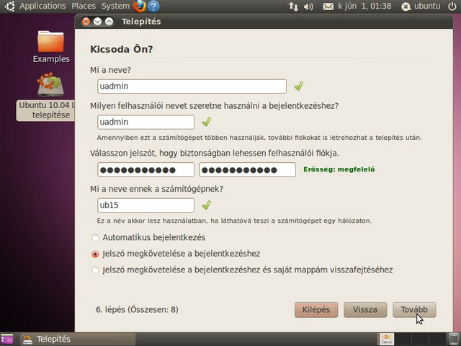
Task: Select Automatikus bejelentkezés option
Action: [95, 237]
